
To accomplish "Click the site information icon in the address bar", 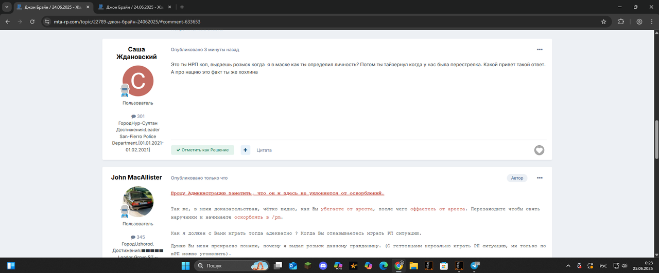I will (47, 22).
